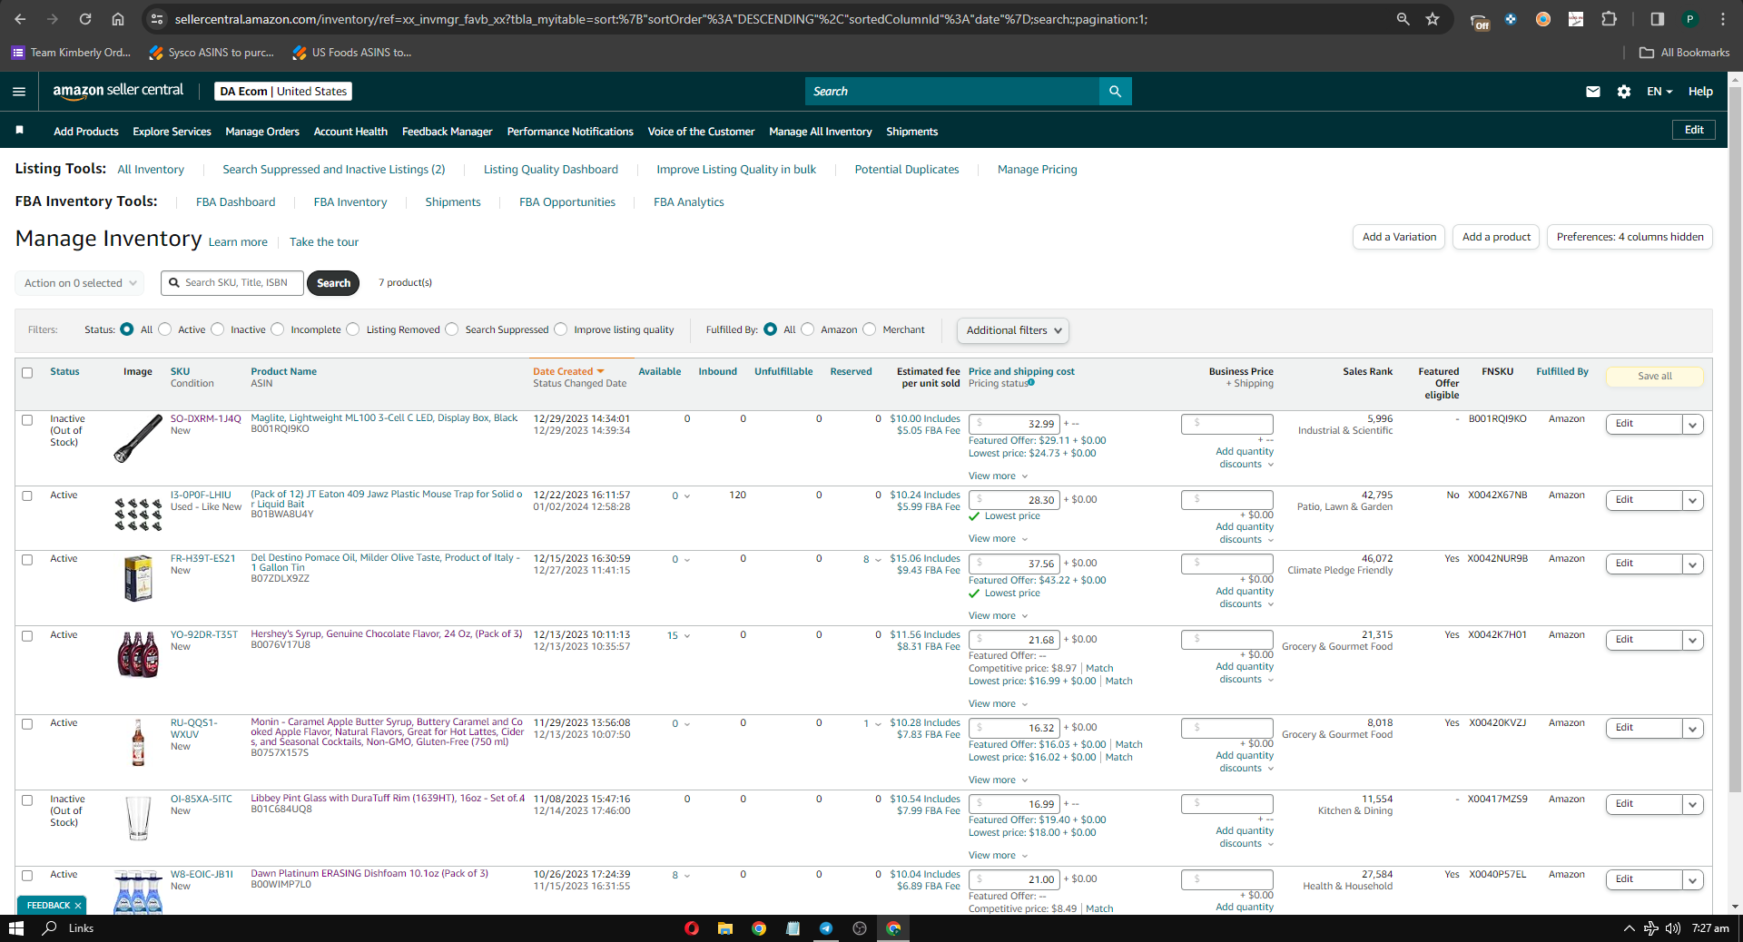1743x942 pixels.
Task: Open Add Products in navigation bar
Action: pyautogui.click(x=86, y=132)
